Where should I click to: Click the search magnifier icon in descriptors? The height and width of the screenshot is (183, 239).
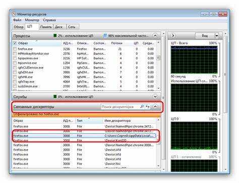click(142, 107)
